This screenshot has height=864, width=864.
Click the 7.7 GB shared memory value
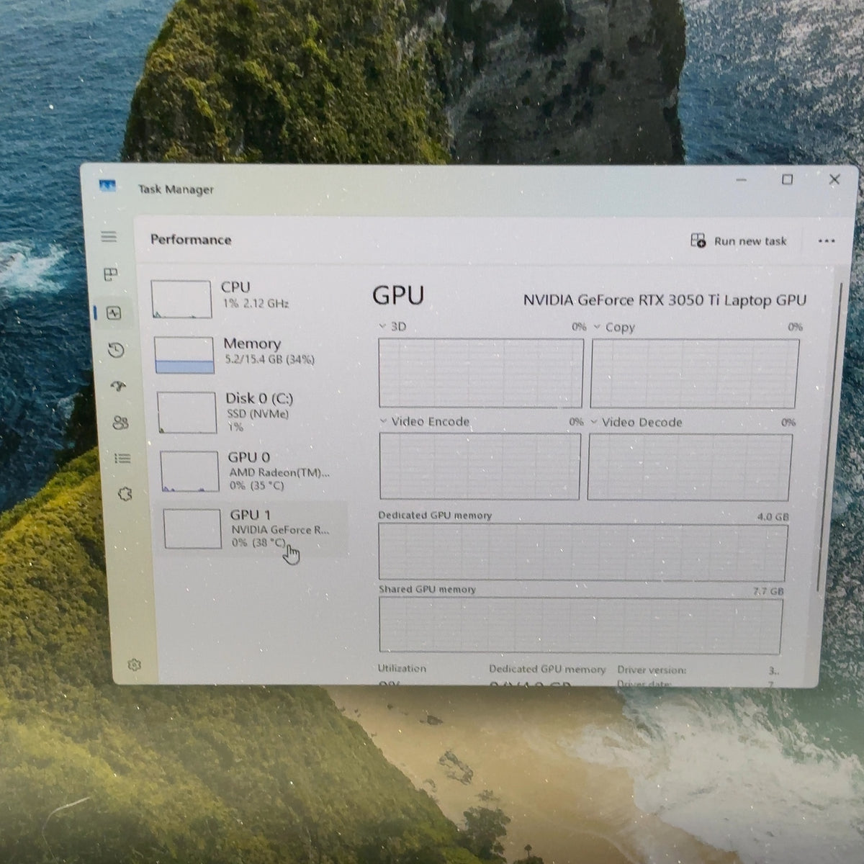tap(768, 591)
